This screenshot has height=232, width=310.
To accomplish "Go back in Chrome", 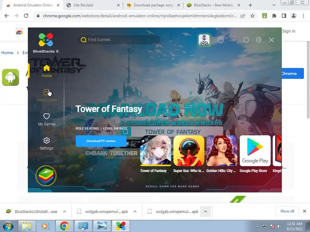I will point(7,16).
